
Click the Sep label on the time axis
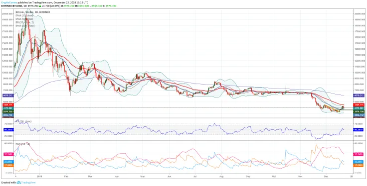248,177
